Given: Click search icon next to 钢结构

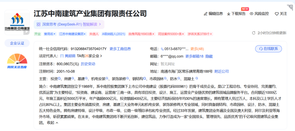Looking at the screenshot, I should (144, 78).
